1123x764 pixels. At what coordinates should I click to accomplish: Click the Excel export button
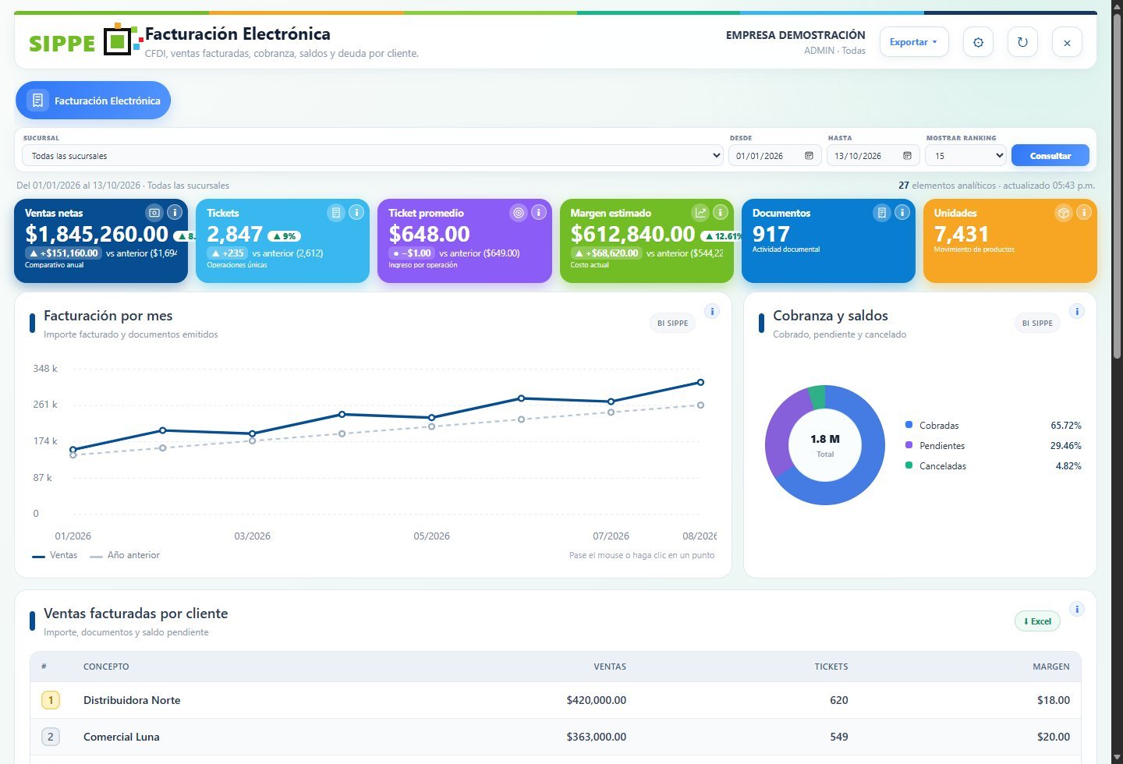1037,621
